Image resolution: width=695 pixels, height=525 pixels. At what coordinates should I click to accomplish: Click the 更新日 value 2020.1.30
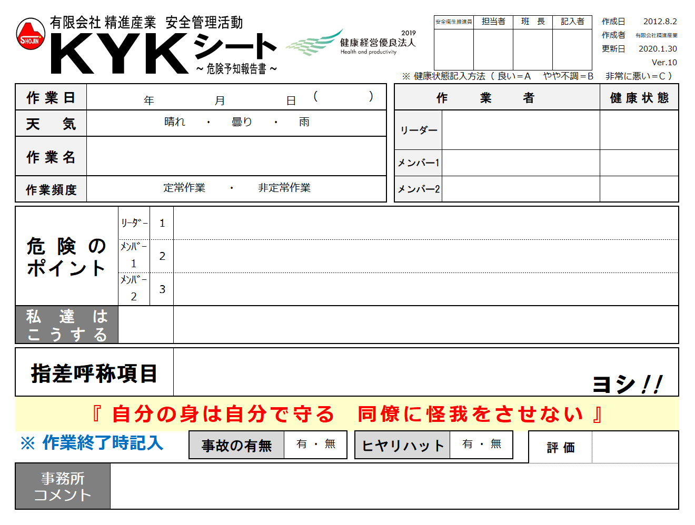point(658,49)
